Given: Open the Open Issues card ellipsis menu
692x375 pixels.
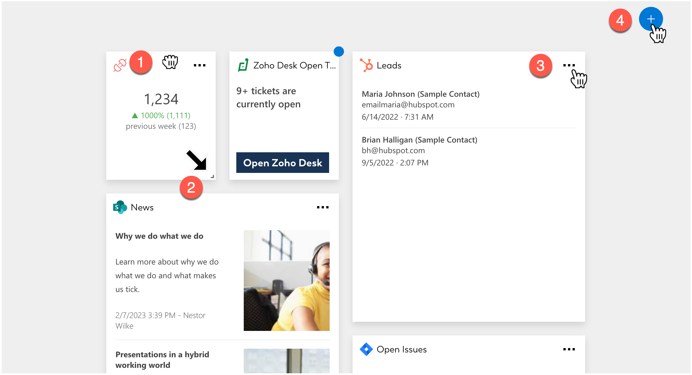Looking at the screenshot, I should tap(569, 349).
